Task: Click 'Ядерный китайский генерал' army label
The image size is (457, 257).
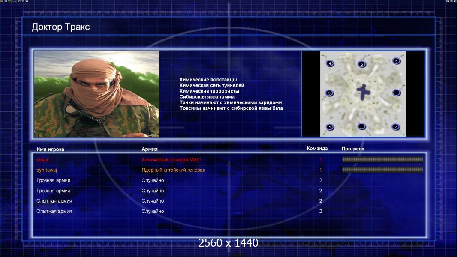Action: pyautogui.click(x=174, y=170)
